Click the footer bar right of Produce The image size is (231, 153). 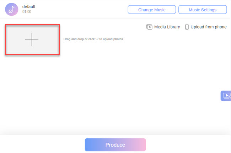point(188,144)
